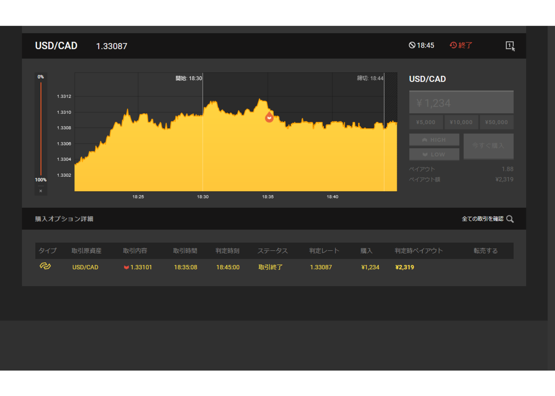Select the HIGH option button
The width and height of the screenshot is (555, 396).
434,140
